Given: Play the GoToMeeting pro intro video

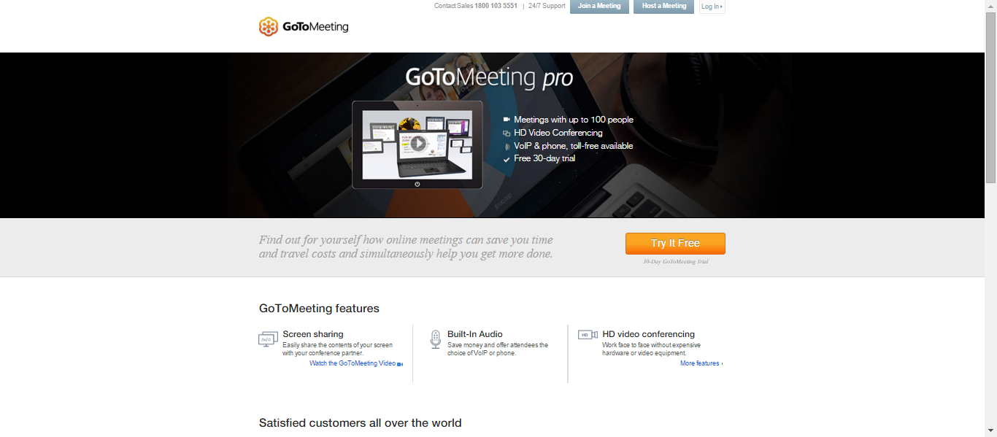Looking at the screenshot, I should click(x=417, y=144).
